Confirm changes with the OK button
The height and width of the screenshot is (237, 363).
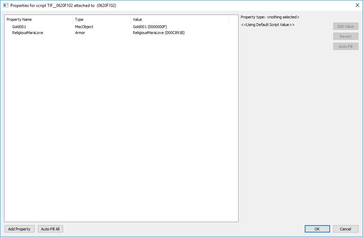tap(317, 229)
